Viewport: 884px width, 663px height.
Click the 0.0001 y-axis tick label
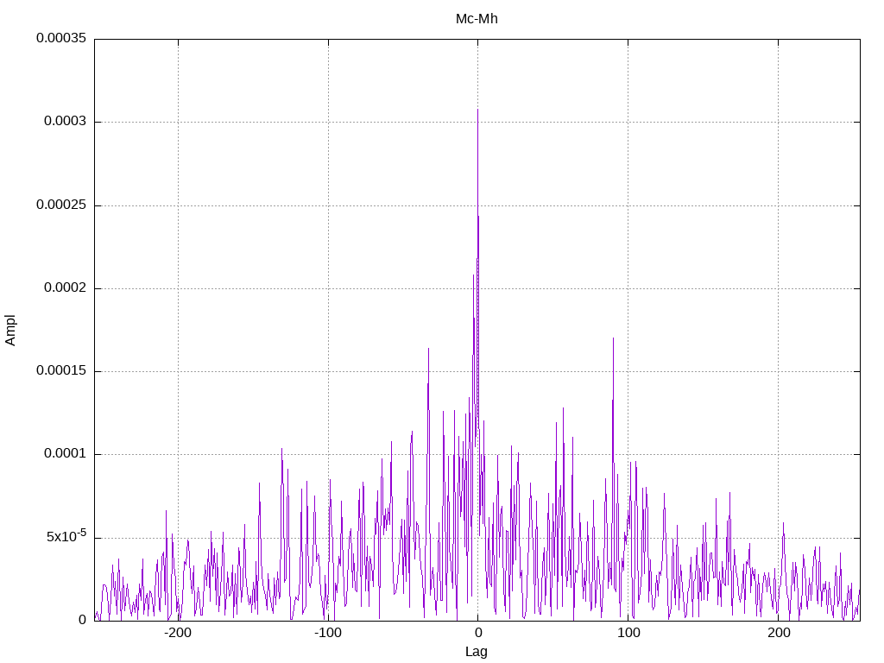66,453
